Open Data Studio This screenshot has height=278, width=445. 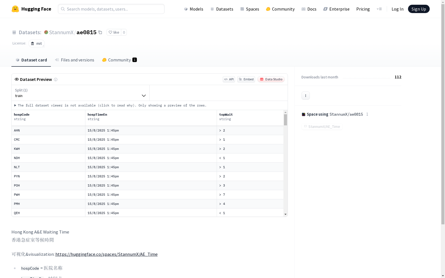coord(271,79)
